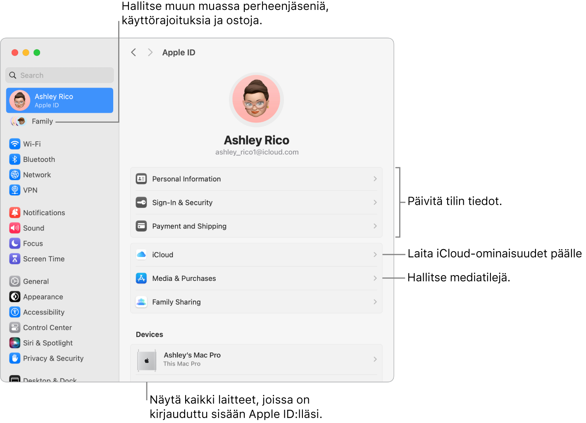Click the Siri & Spotlight label
586x423 pixels.
point(48,343)
